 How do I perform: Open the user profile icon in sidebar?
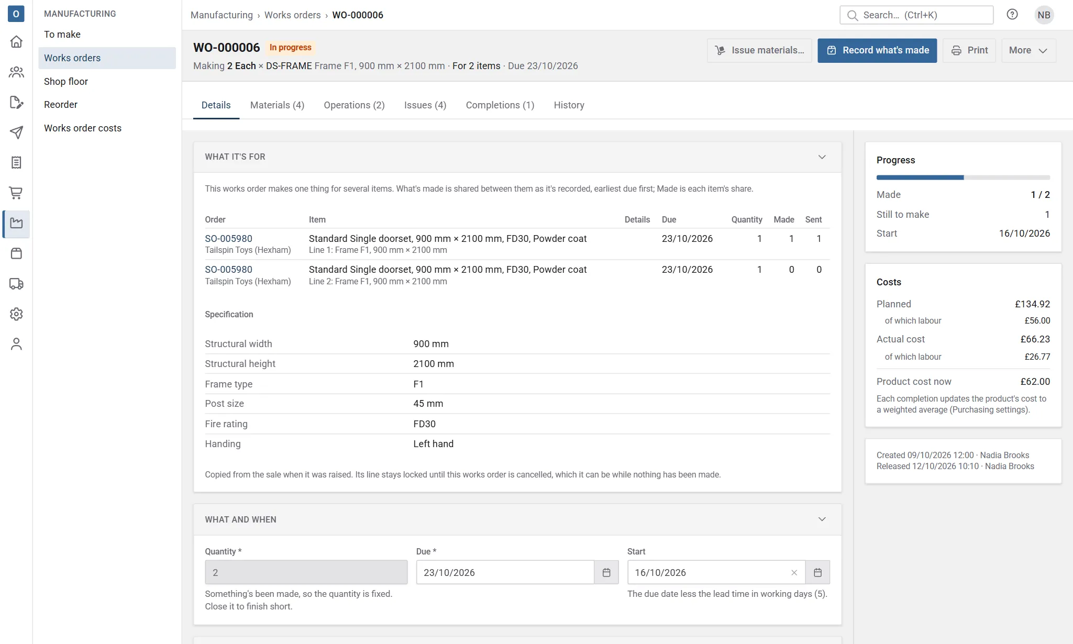click(x=16, y=344)
